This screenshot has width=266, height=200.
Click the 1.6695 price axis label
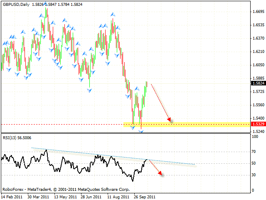258,12
